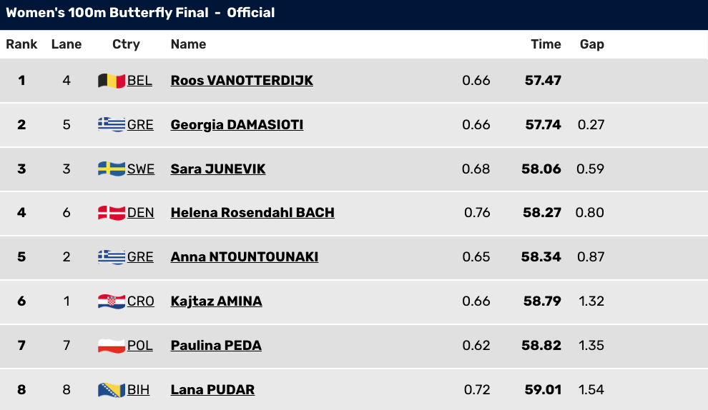Open the SWE country link

(x=140, y=169)
